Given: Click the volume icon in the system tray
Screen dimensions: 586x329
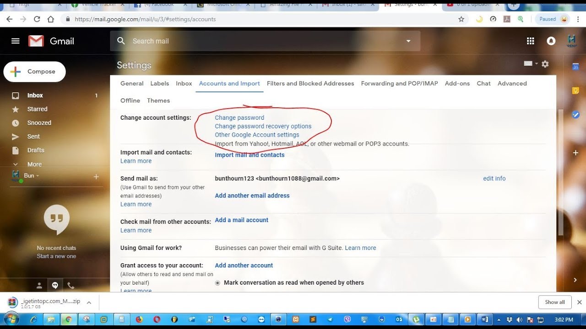Looking at the screenshot, I should [519, 319].
